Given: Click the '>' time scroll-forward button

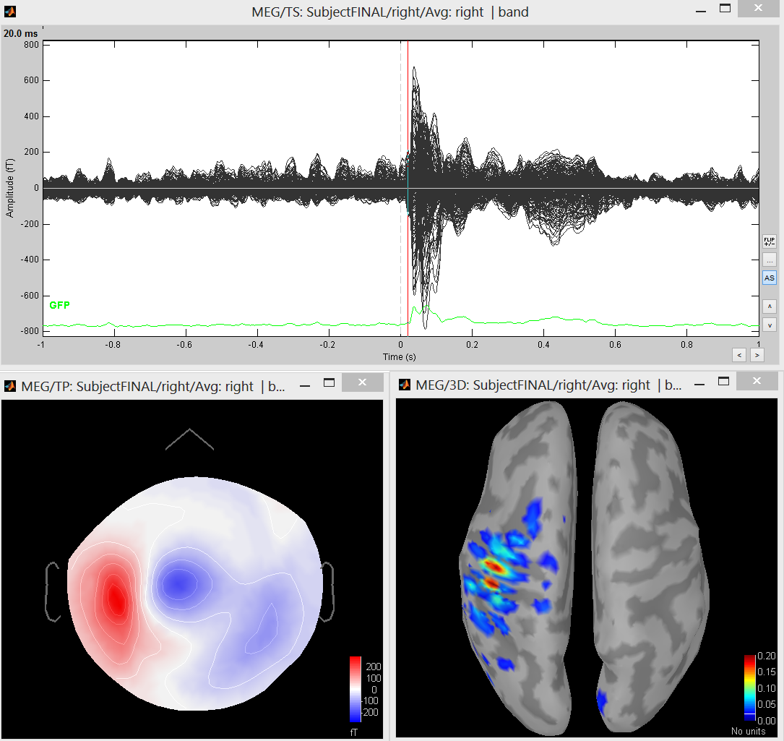Looking at the screenshot, I should (757, 354).
